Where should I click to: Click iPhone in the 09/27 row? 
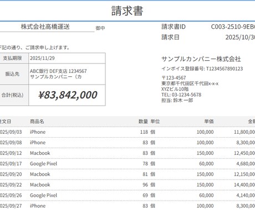click(x=38, y=206)
